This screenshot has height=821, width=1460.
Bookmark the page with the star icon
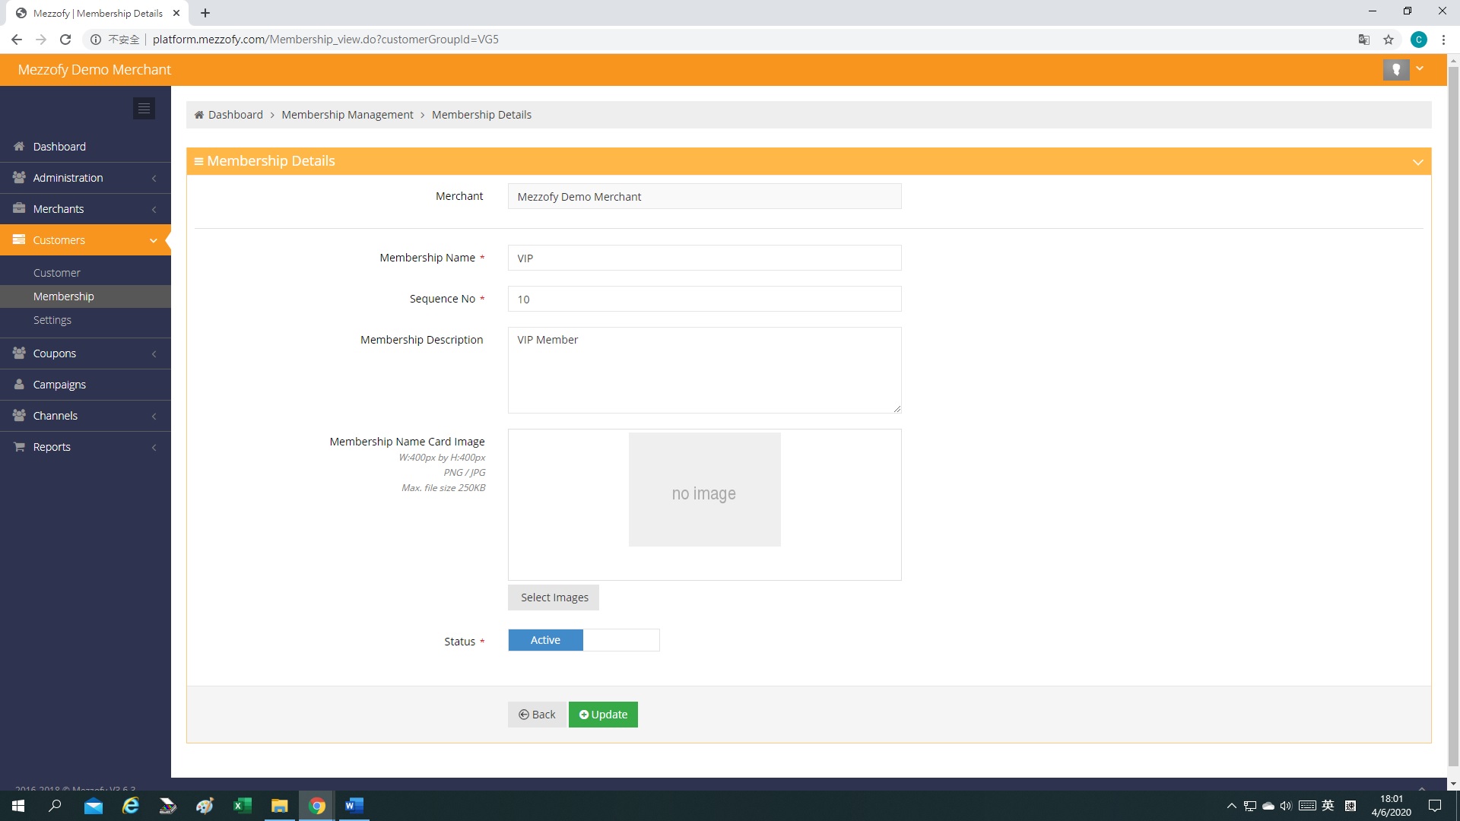(1389, 40)
